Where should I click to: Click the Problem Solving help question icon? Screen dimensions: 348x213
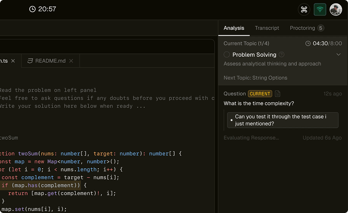tap(281, 55)
